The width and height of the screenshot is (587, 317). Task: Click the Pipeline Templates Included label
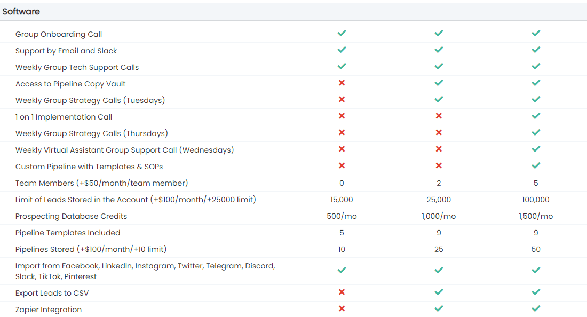[68, 233]
